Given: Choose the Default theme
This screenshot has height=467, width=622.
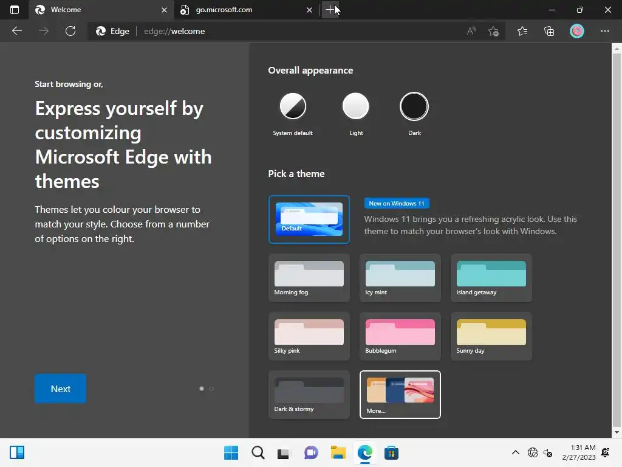Looking at the screenshot, I should (309, 219).
